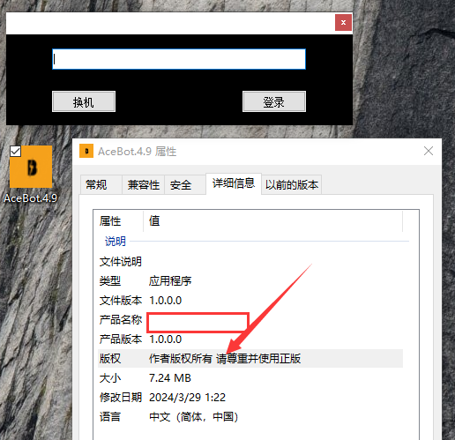Switch to the 安全 tab
The height and width of the screenshot is (440, 455).
pyautogui.click(x=185, y=185)
